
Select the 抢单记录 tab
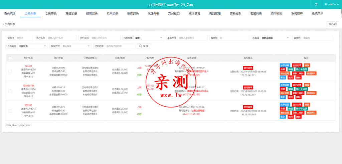(112, 13)
